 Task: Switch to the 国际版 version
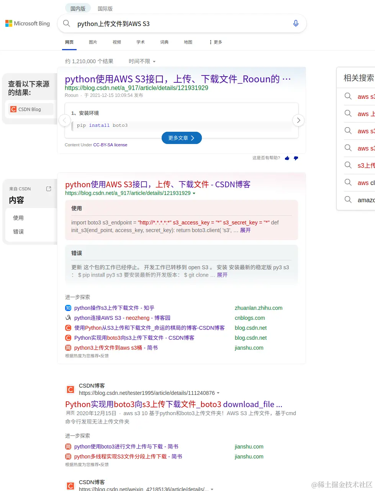pos(105,8)
